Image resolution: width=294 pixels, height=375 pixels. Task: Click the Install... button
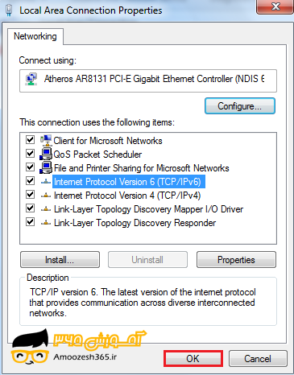[x=60, y=259]
